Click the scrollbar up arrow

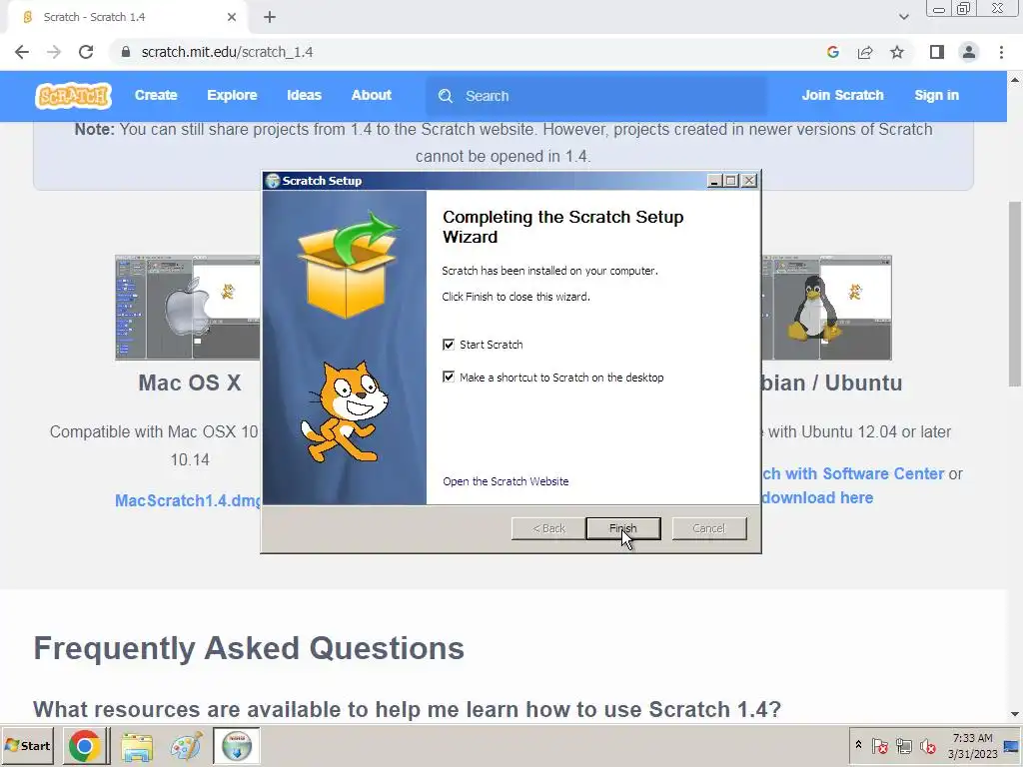(1015, 80)
